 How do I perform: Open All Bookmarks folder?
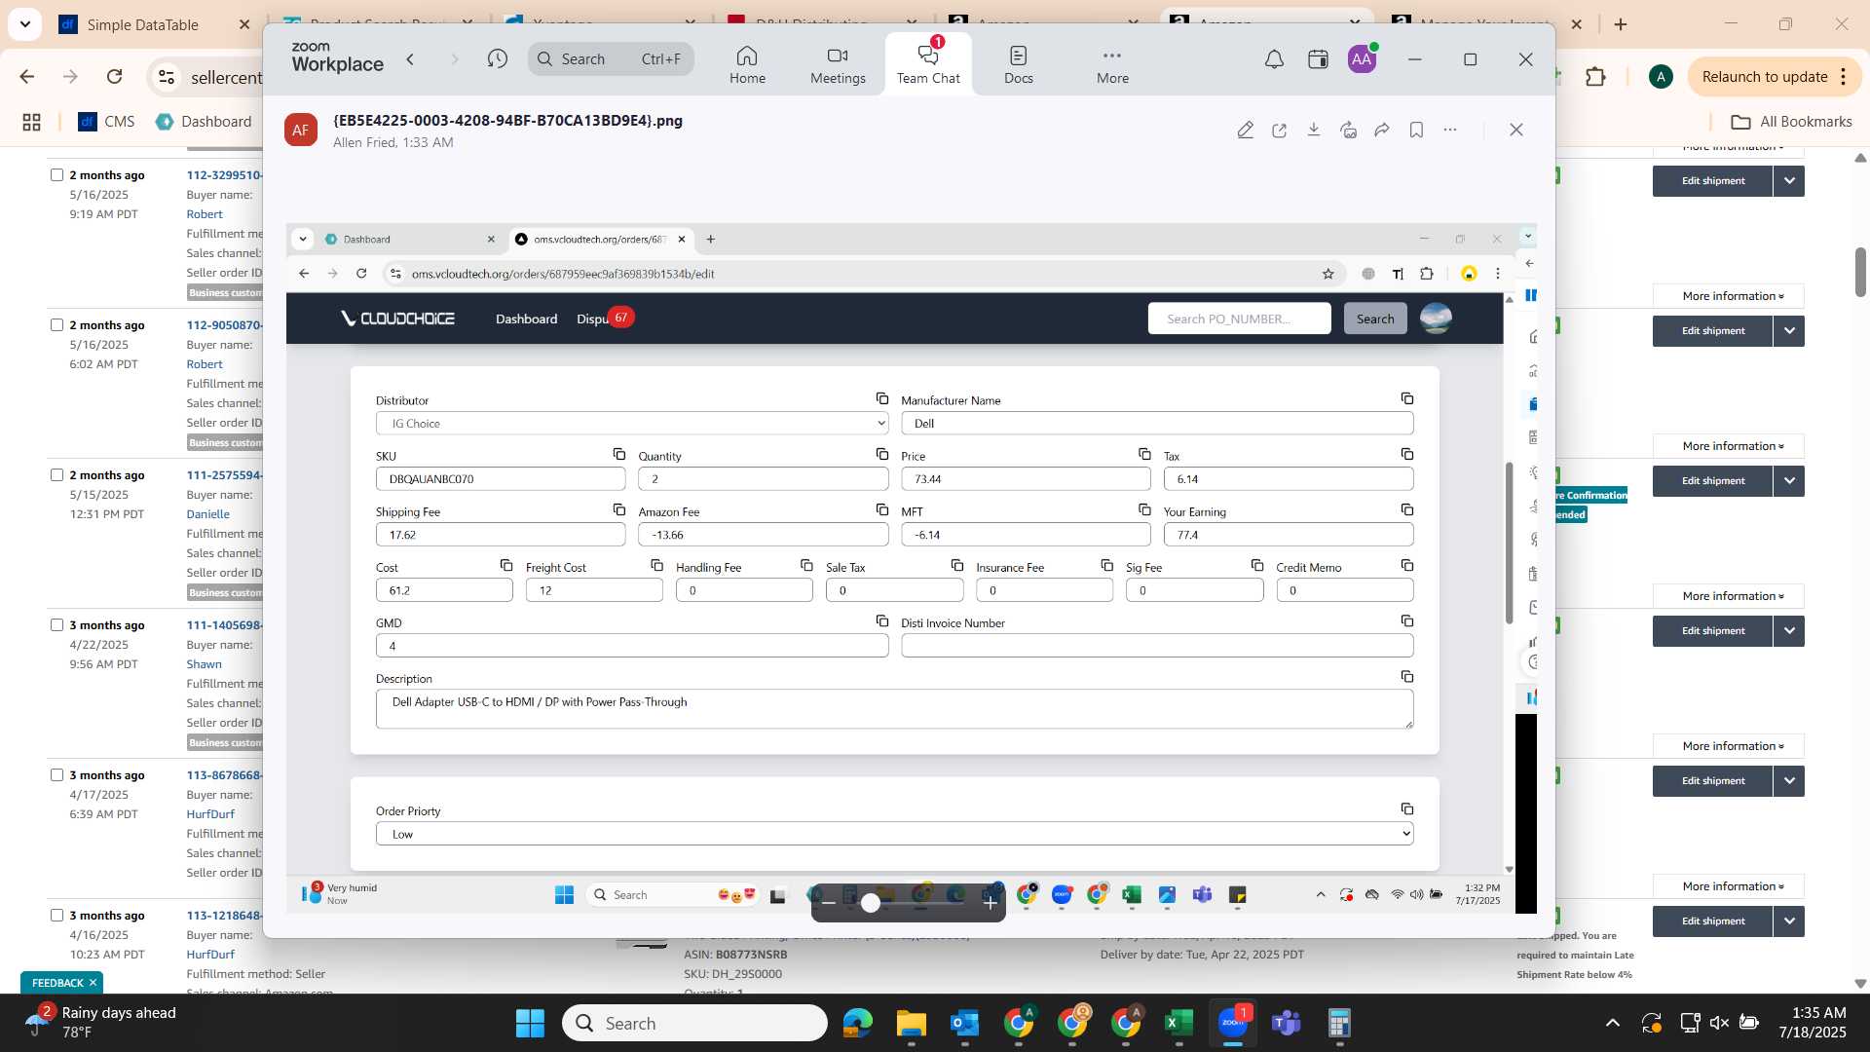(x=1791, y=122)
